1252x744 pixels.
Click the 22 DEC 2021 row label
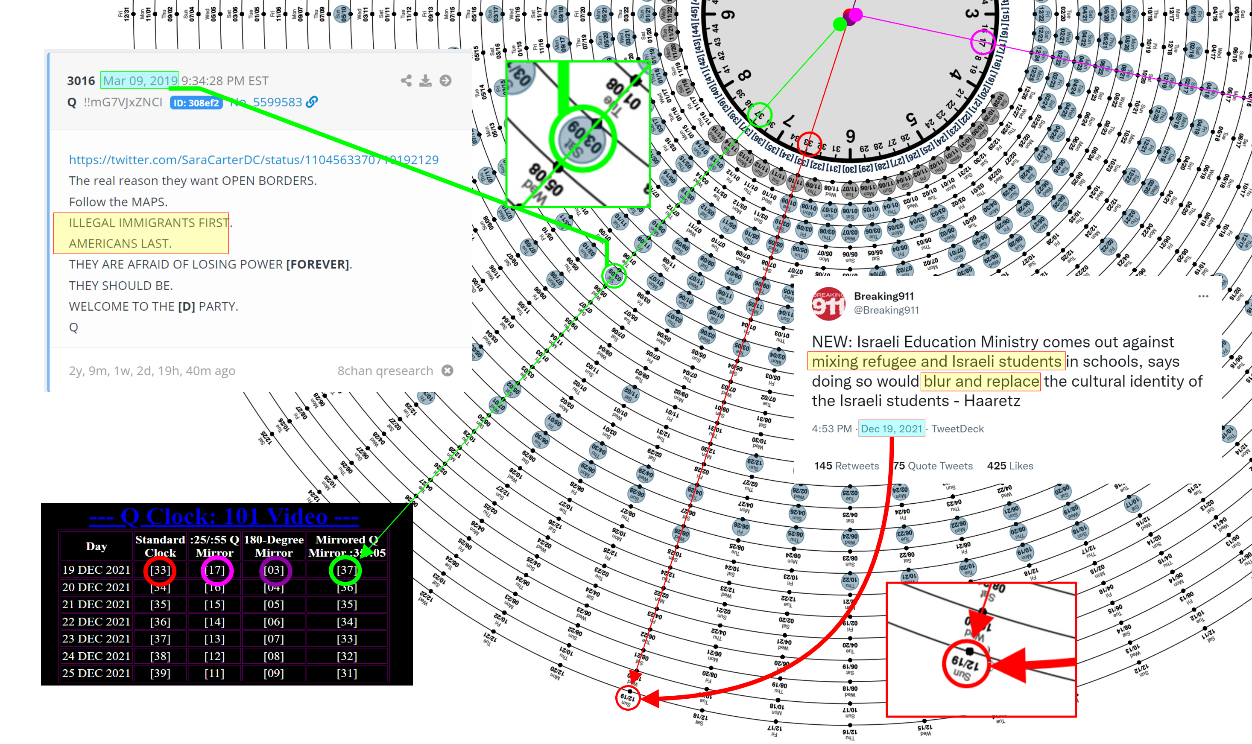pyautogui.click(x=96, y=621)
